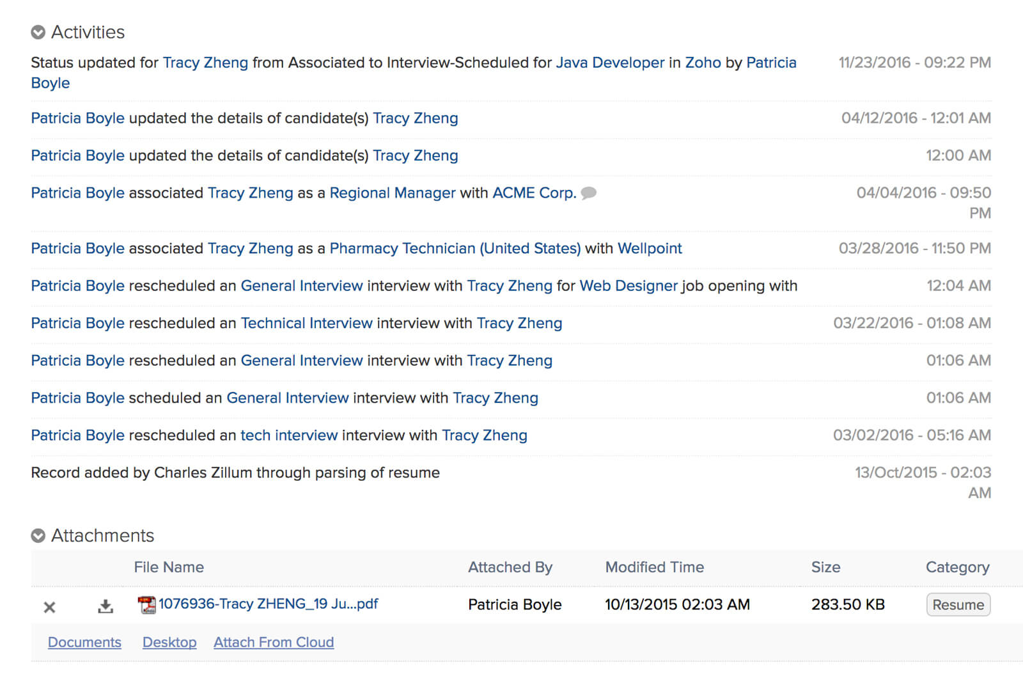Viewport: 1023px width, 683px height.
Task: Choose Attach From Cloud
Action: pos(274,642)
